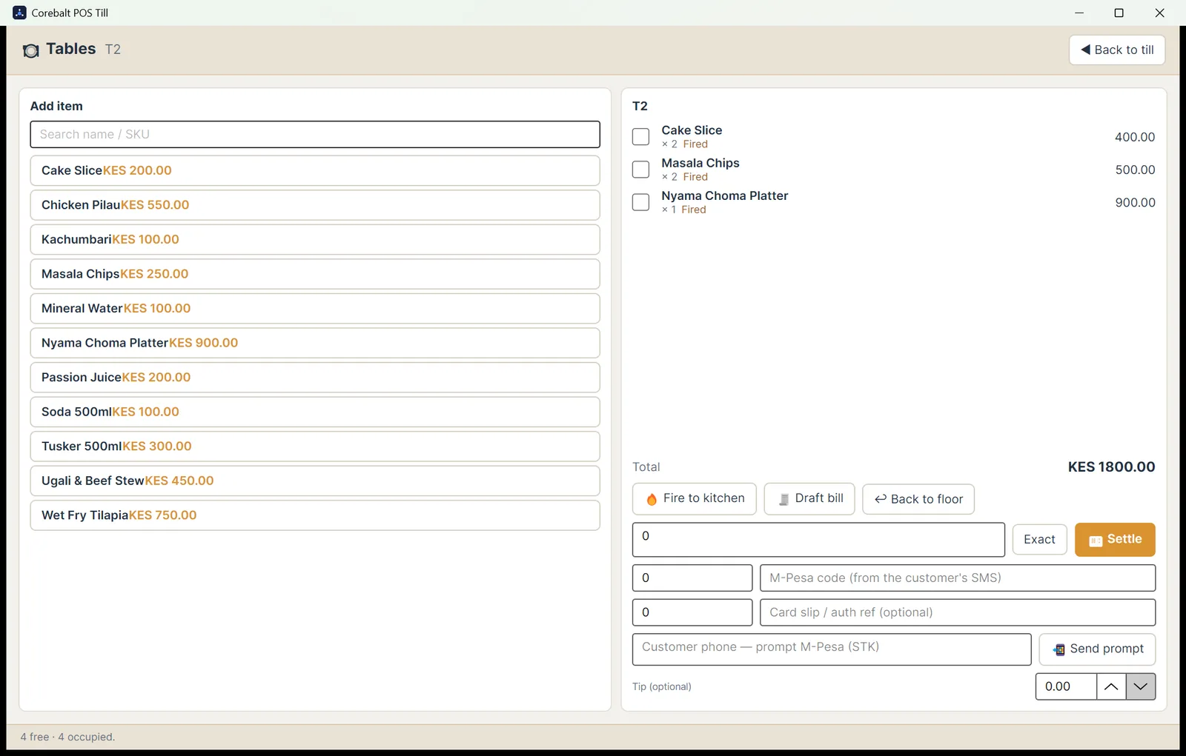Tick the Cake Slice order checkbox
This screenshot has height=756, width=1186.
640,136
